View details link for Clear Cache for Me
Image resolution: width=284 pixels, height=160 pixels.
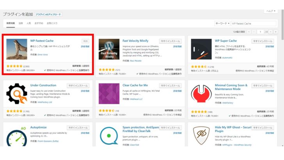tap(177, 91)
